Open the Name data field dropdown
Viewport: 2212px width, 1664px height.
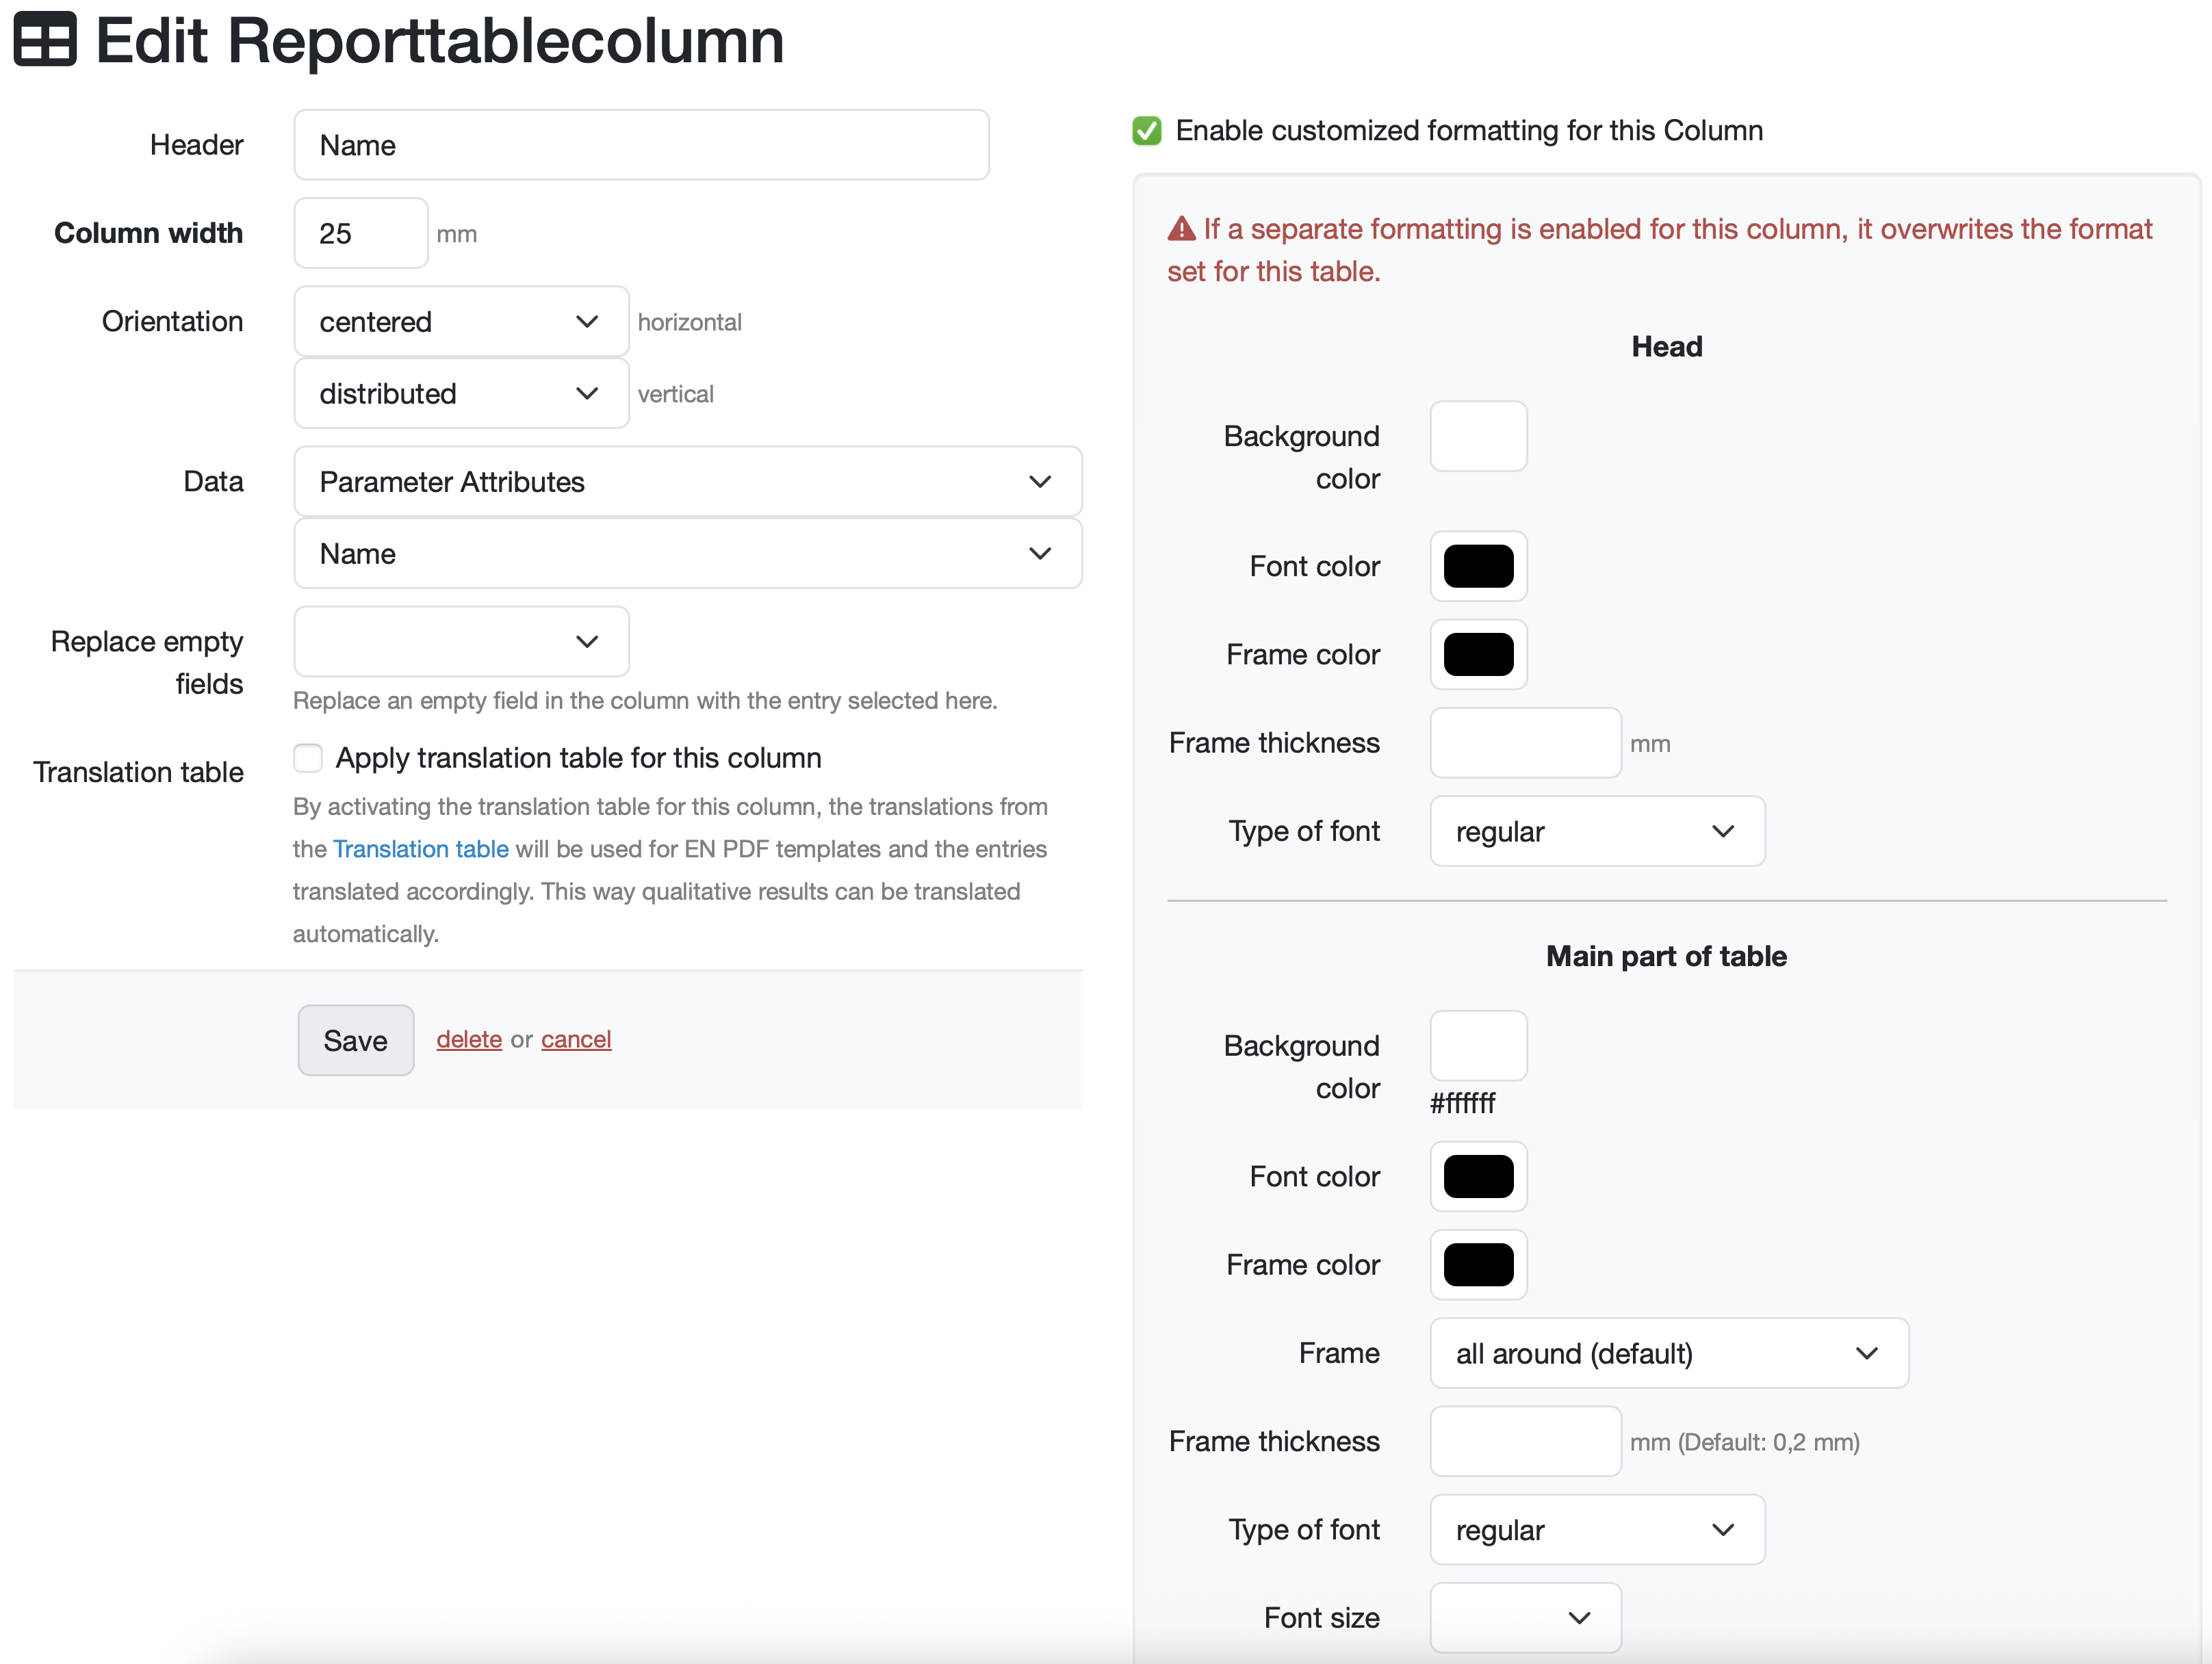point(687,554)
